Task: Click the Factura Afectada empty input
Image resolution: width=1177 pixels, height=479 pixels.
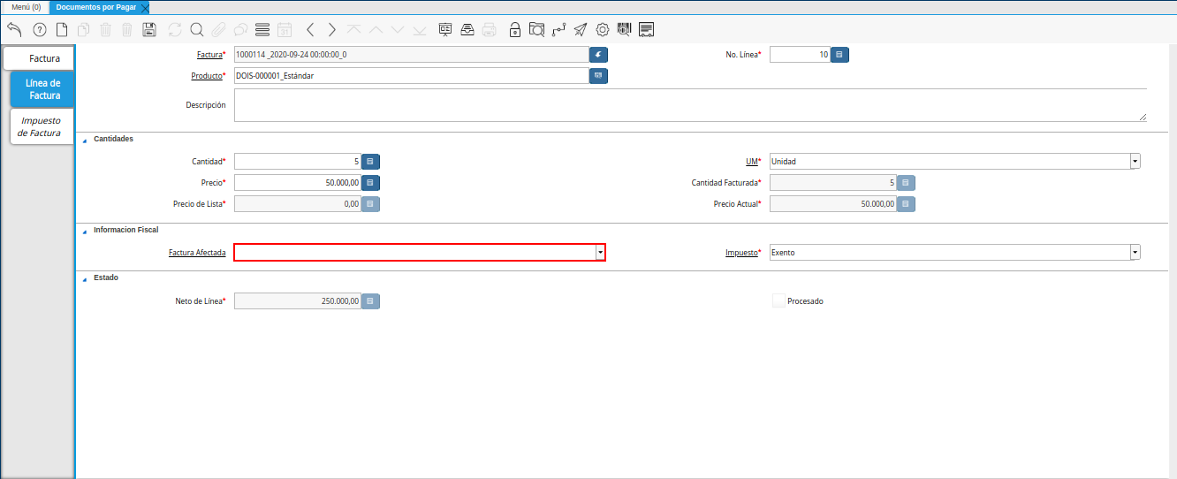Action: pyautogui.click(x=414, y=253)
